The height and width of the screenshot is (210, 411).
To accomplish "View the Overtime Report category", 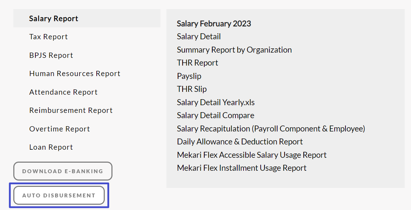I will click(60, 129).
